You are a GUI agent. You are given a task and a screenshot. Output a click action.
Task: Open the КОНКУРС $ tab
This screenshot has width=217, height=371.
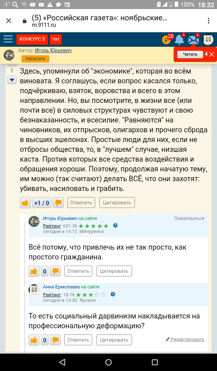click(x=32, y=39)
